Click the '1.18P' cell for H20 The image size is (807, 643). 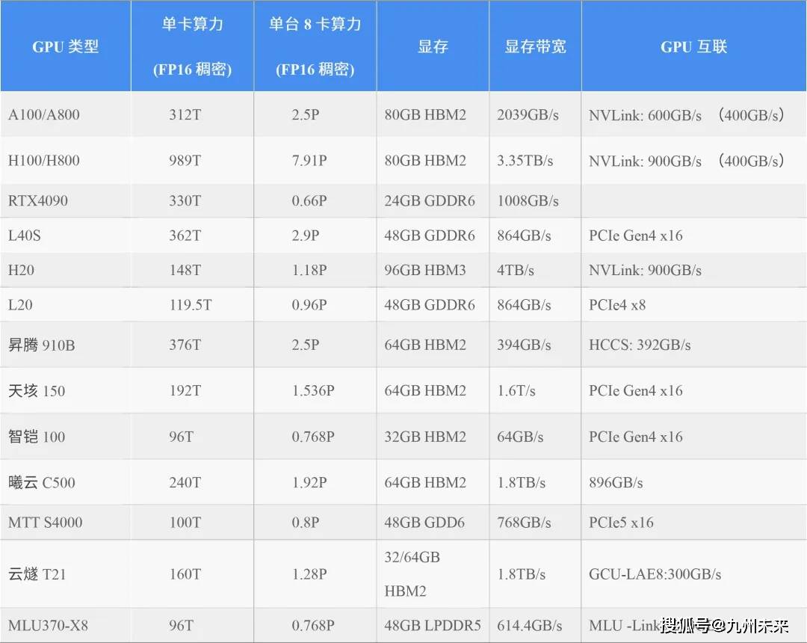point(309,270)
